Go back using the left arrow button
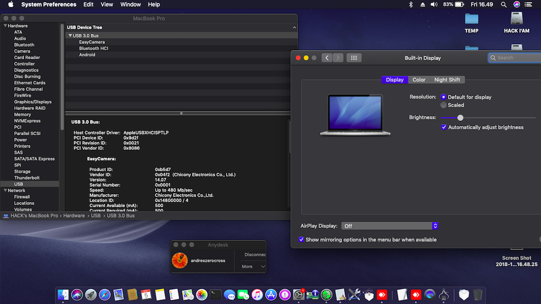The height and width of the screenshot is (304, 541). [327, 58]
